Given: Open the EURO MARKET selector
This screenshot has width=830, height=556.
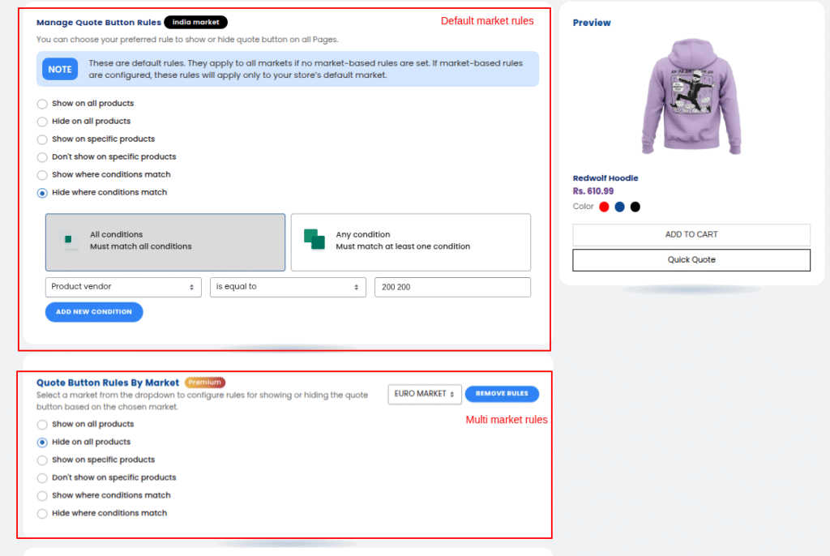Looking at the screenshot, I should click(x=425, y=394).
